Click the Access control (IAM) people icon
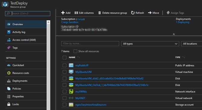The width and height of the screenshot is (202, 110). [9, 40]
